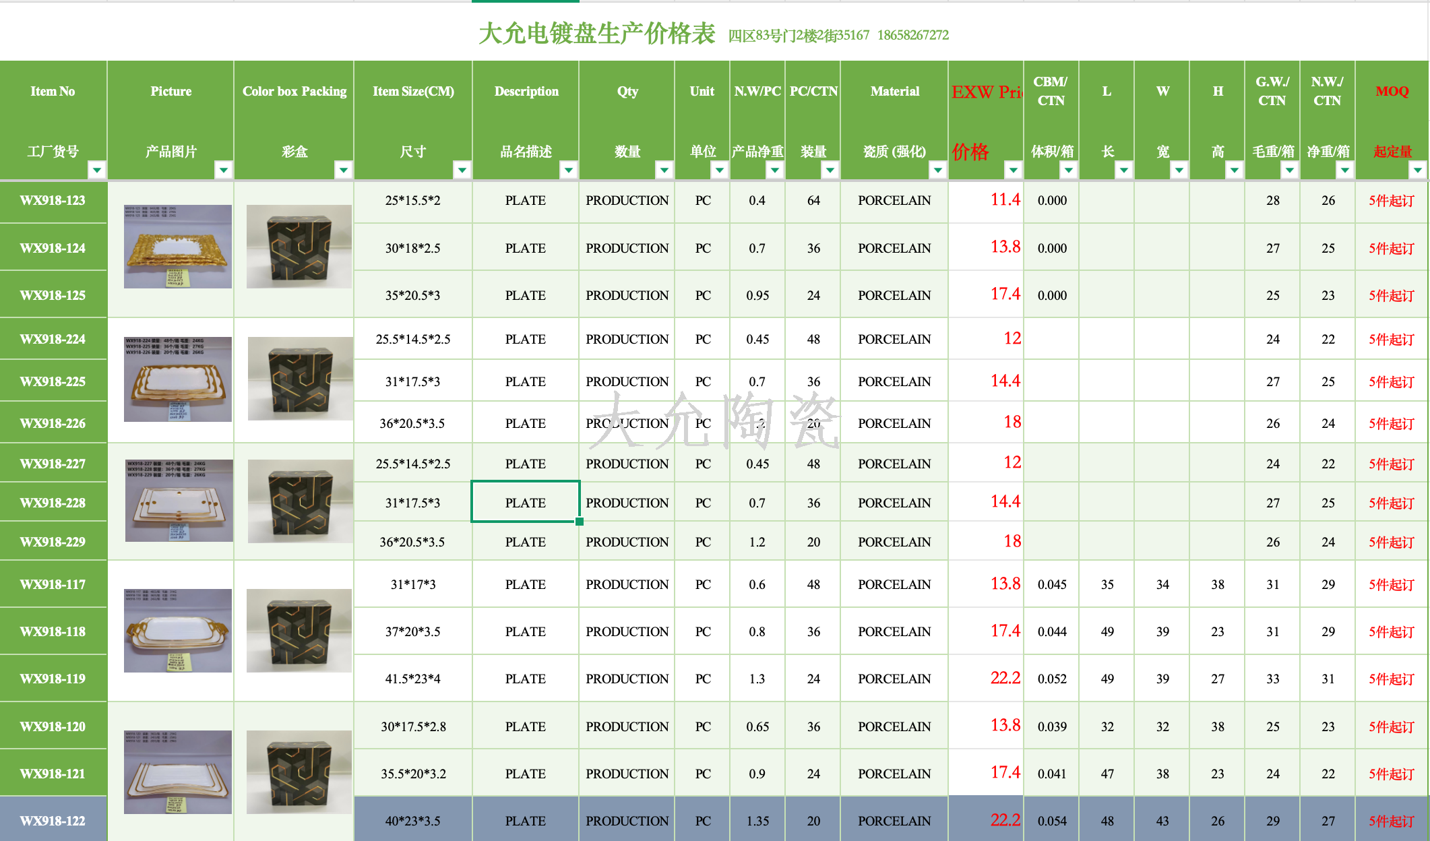Click the color box image for WX918-224 group
The height and width of the screenshot is (841, 1430).
pos(300,379)
